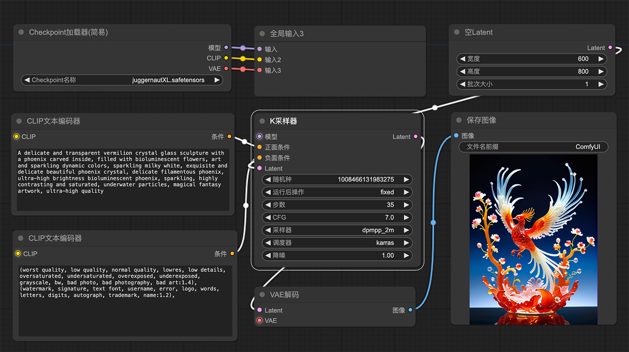Click the CLIP input socket on lower text encoder
629x352 pixels.
(x=18, y=253)
